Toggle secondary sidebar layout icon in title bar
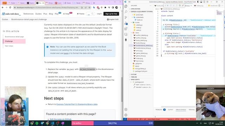The image size is (225, 126). [x=204, y=2]
